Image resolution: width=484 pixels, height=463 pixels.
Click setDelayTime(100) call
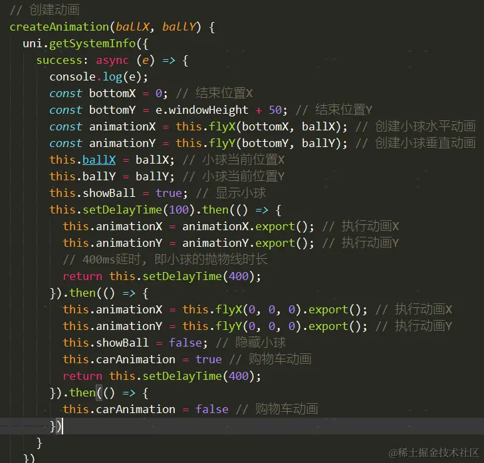[x=139, y=210]
